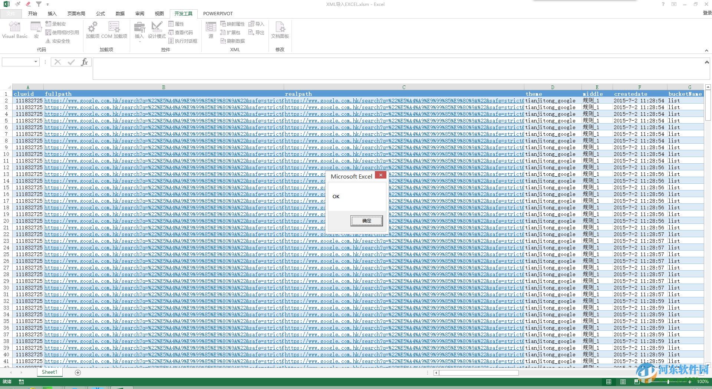Open the 加载项 add-ins manager
712x389 pixels.
93,30
